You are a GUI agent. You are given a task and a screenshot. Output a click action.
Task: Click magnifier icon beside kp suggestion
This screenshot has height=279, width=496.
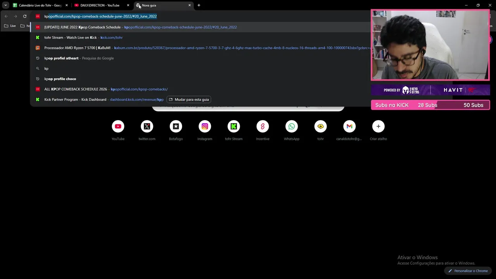coord(38,69)
